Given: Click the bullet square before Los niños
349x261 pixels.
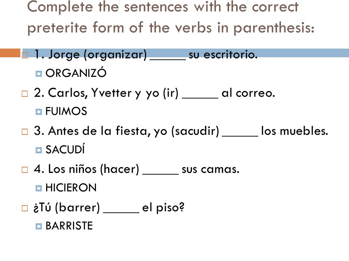Looking at the screenshot, I should 25,170.
